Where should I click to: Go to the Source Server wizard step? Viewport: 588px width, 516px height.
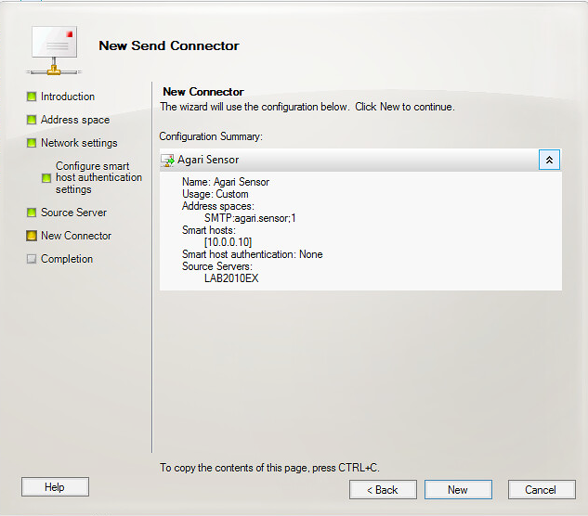[73, 213]
